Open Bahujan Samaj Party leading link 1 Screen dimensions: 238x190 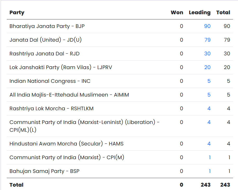[x=209, y=171]
